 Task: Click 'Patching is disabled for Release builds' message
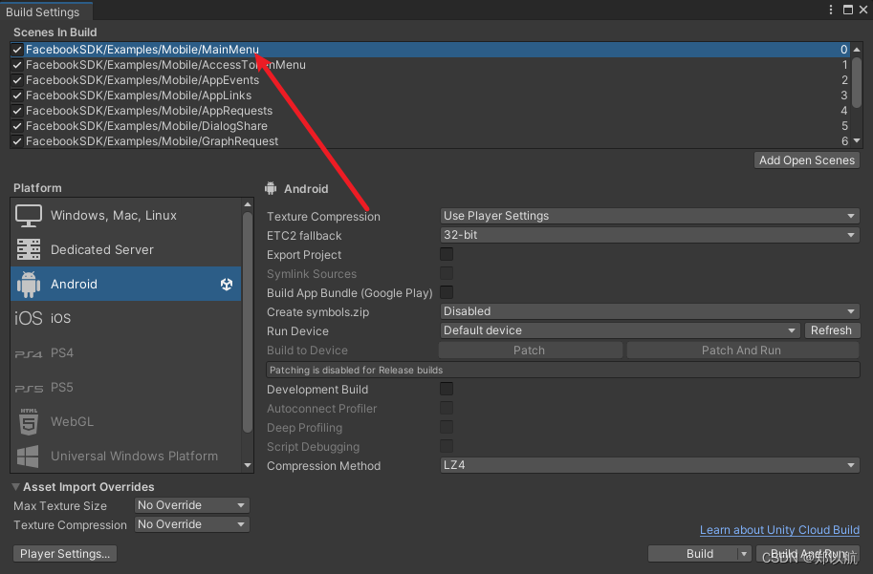(x=563, y=370)
